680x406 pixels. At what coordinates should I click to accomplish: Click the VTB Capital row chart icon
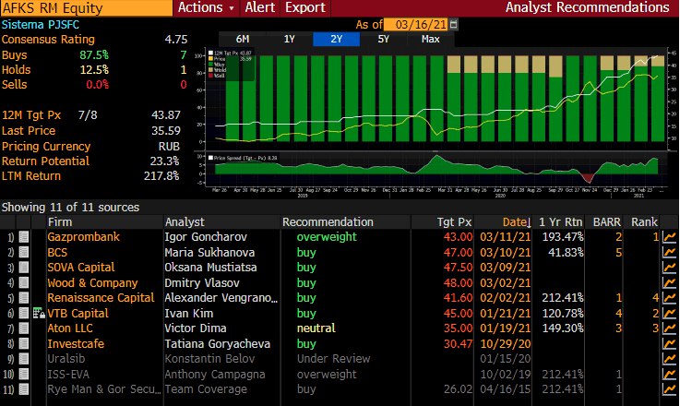click(669, 313)
